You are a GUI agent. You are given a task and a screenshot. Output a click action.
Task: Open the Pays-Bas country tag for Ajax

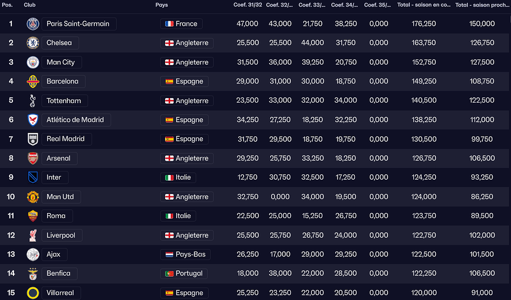point(185,255)
